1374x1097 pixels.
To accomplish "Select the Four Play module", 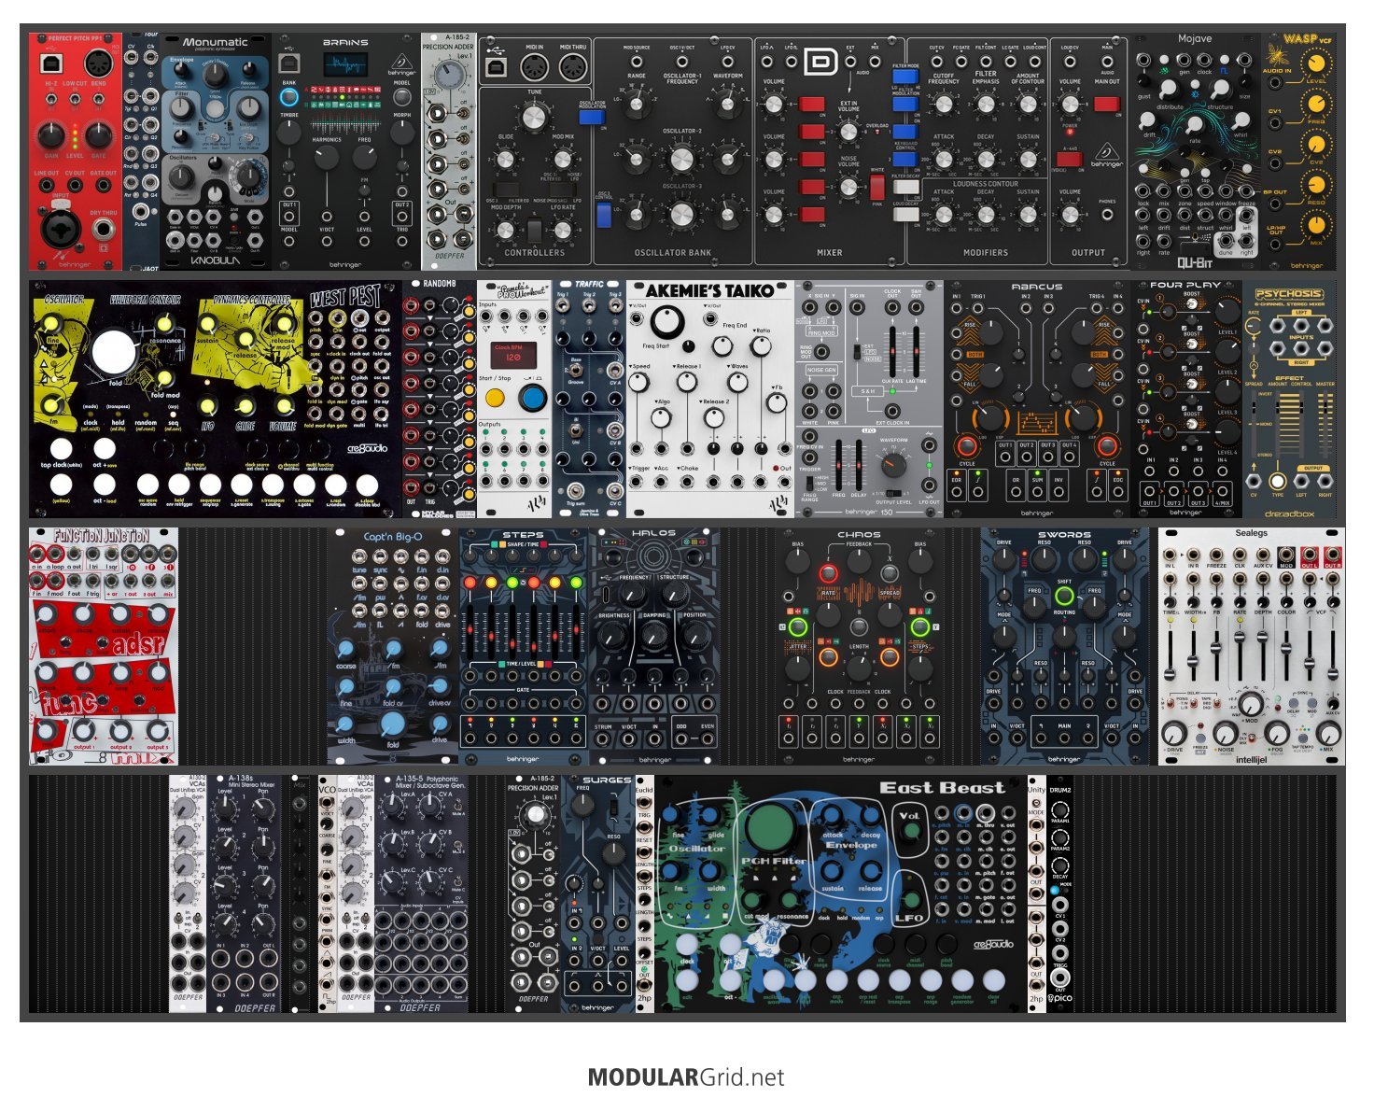I will point(1185,399).
